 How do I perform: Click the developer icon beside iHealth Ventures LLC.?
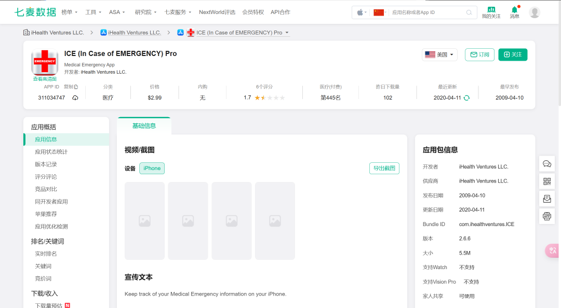click(x=26, y=33)
